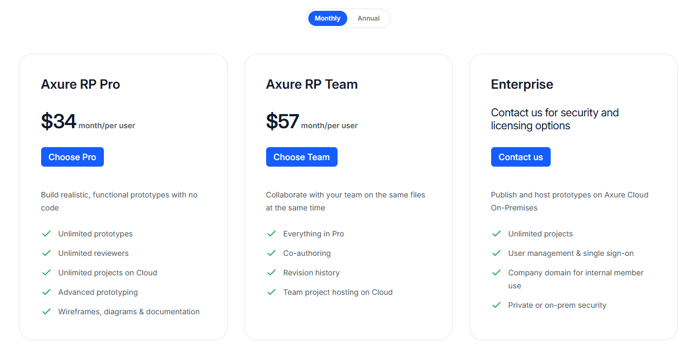Click the $34 price
The height and width of the screenshot is (350, 694).
(58, 121)
